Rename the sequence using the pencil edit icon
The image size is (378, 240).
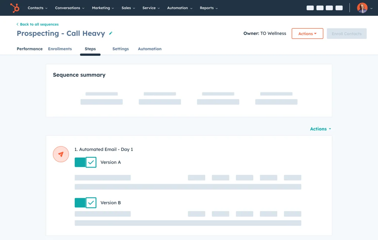pyautogui.click(x=110, y=33)
